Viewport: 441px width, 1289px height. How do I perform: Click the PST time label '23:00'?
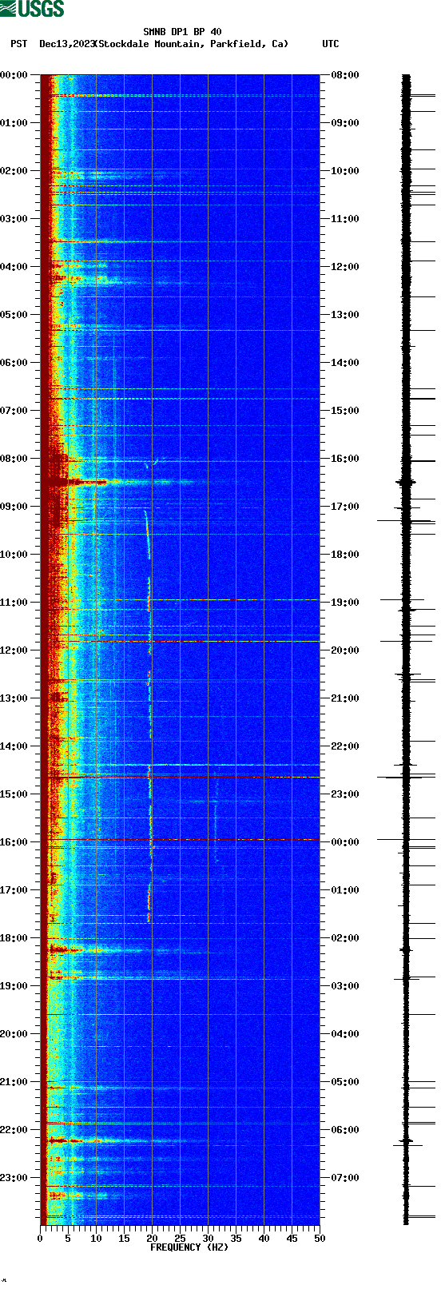coord(14,1178)
